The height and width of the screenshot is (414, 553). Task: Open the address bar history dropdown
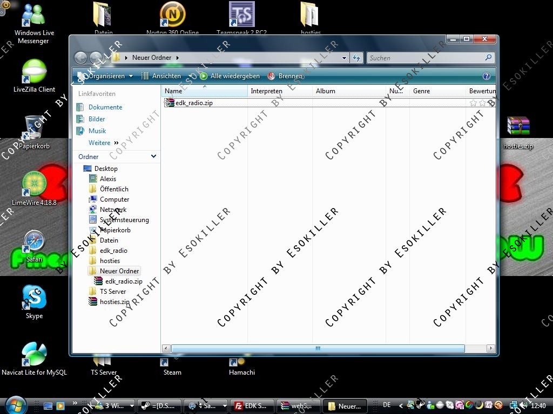click(x=344, y=58)
